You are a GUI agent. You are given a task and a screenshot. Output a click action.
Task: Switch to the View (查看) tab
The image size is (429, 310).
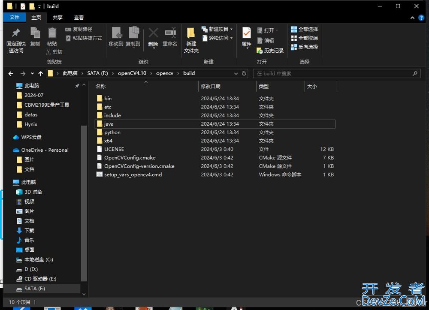pos(79,18)
